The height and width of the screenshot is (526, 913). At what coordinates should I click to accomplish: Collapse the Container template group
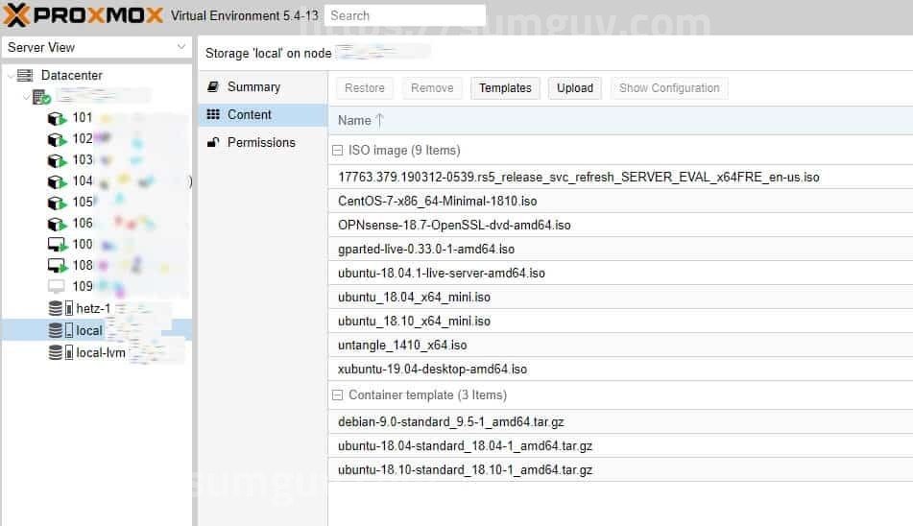click(x=337, y=395)
